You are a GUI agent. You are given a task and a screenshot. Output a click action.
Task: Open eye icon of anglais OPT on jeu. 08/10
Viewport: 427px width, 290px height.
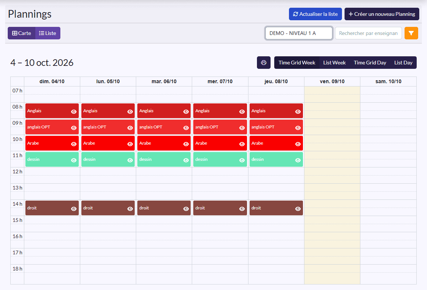(x=298, y=128)
